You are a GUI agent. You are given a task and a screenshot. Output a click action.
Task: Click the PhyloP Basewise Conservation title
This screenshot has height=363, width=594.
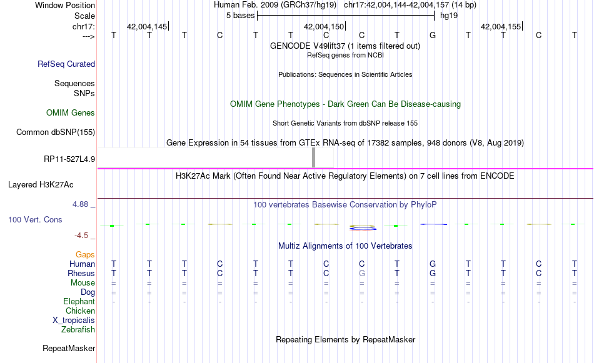[x=345, y=205]
